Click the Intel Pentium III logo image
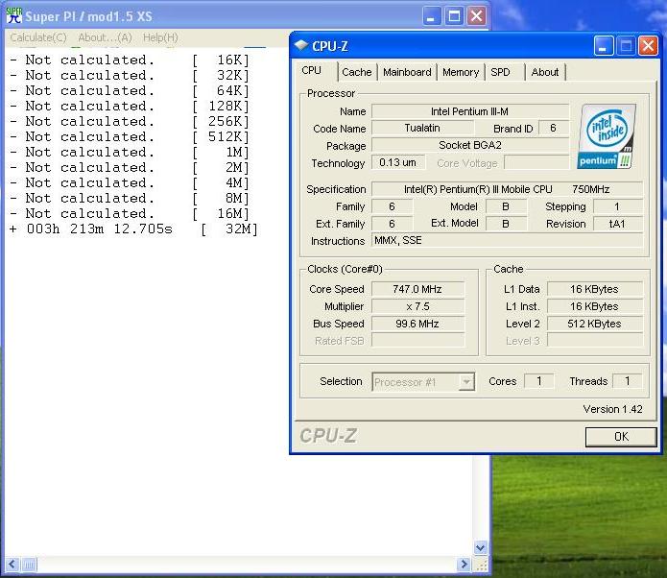 607,136
